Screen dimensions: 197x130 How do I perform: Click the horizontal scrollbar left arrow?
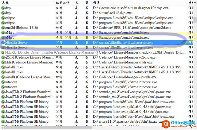tap(2, 128)
